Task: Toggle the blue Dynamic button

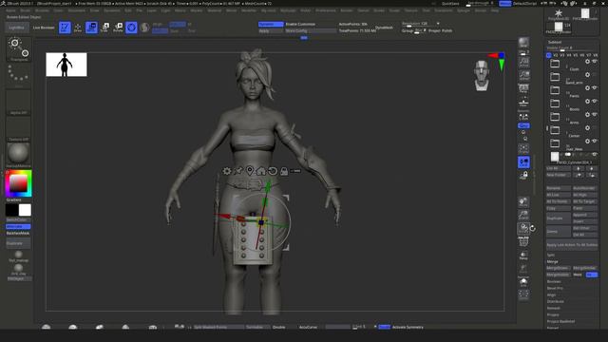Action: 271,24
